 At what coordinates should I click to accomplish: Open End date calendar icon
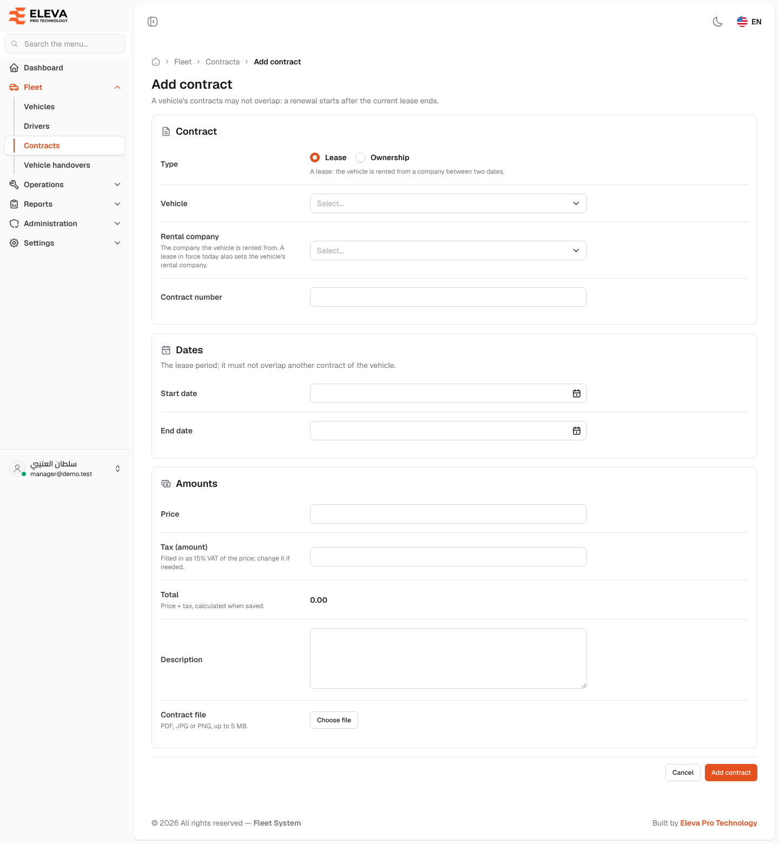(577, 431)
